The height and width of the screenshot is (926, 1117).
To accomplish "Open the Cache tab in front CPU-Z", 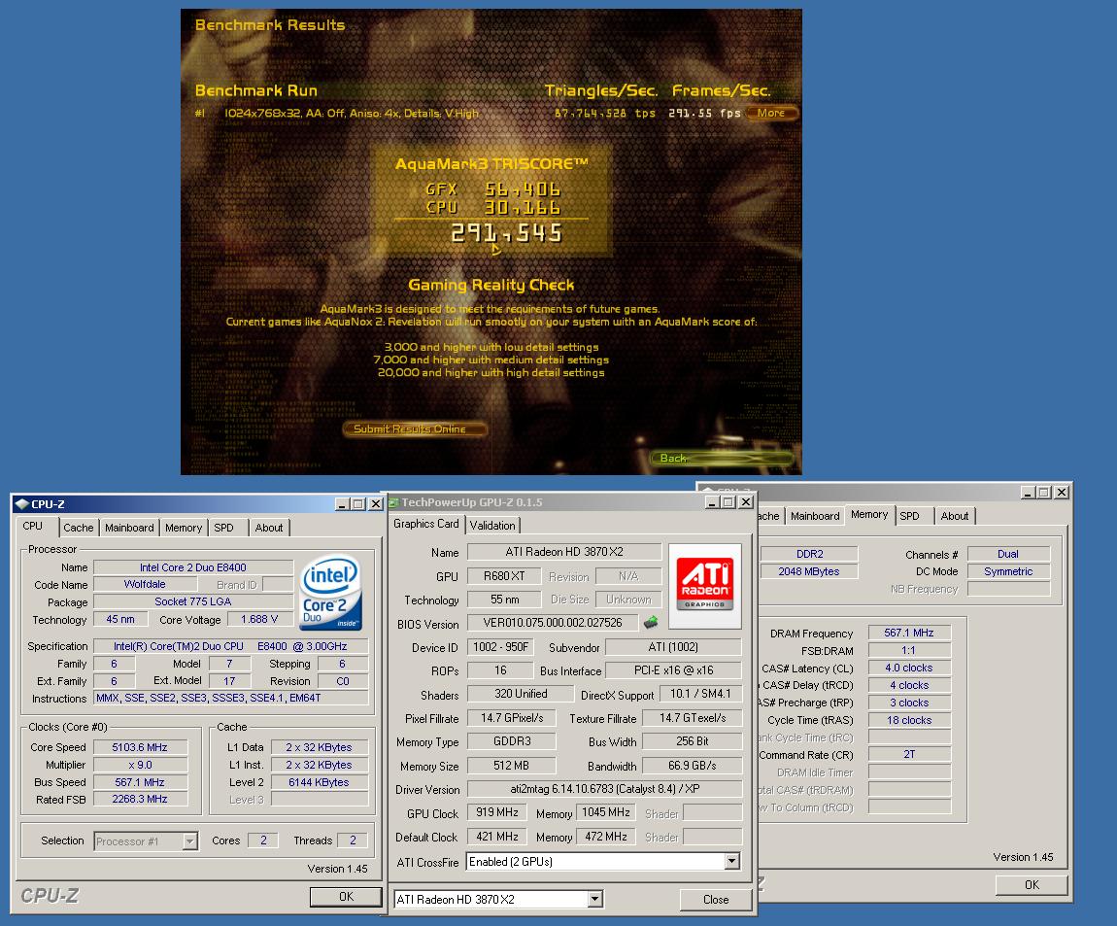I will [79, 528].
